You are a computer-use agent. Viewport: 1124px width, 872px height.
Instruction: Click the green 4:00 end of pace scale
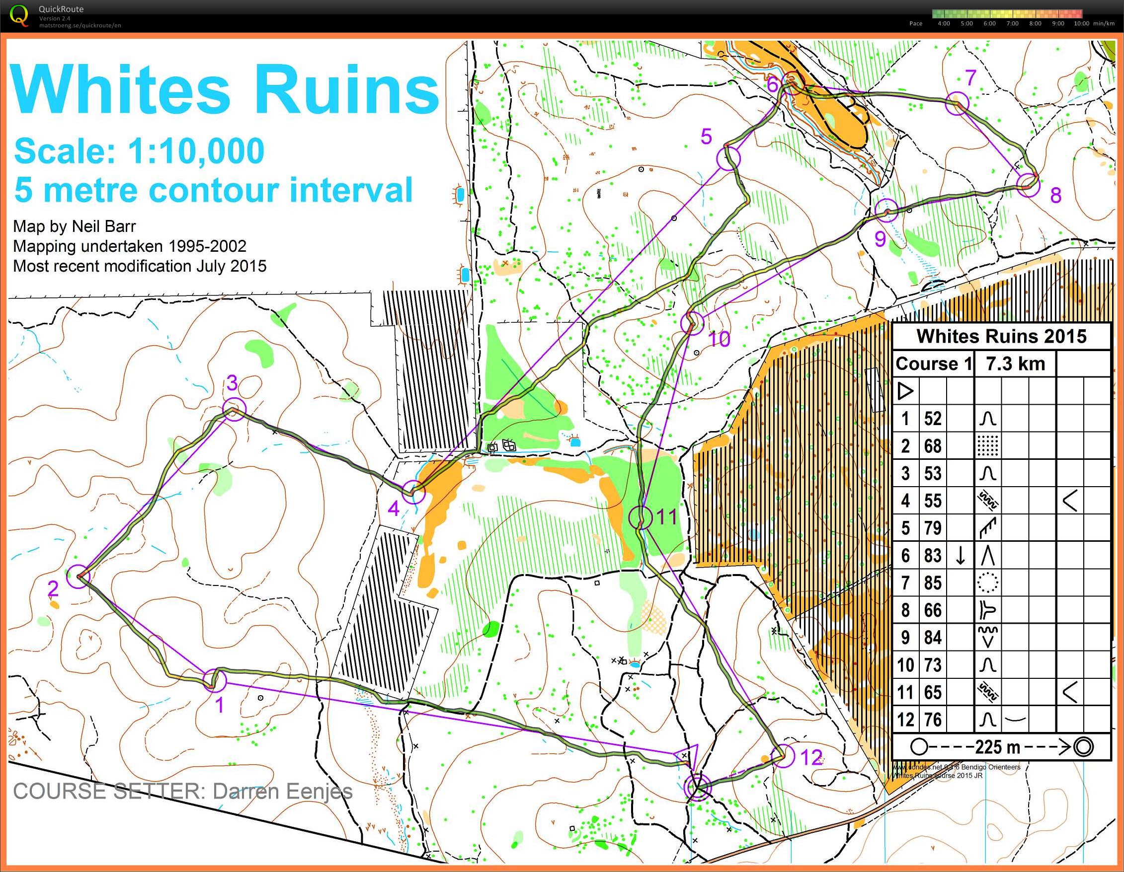coord(941,14)
